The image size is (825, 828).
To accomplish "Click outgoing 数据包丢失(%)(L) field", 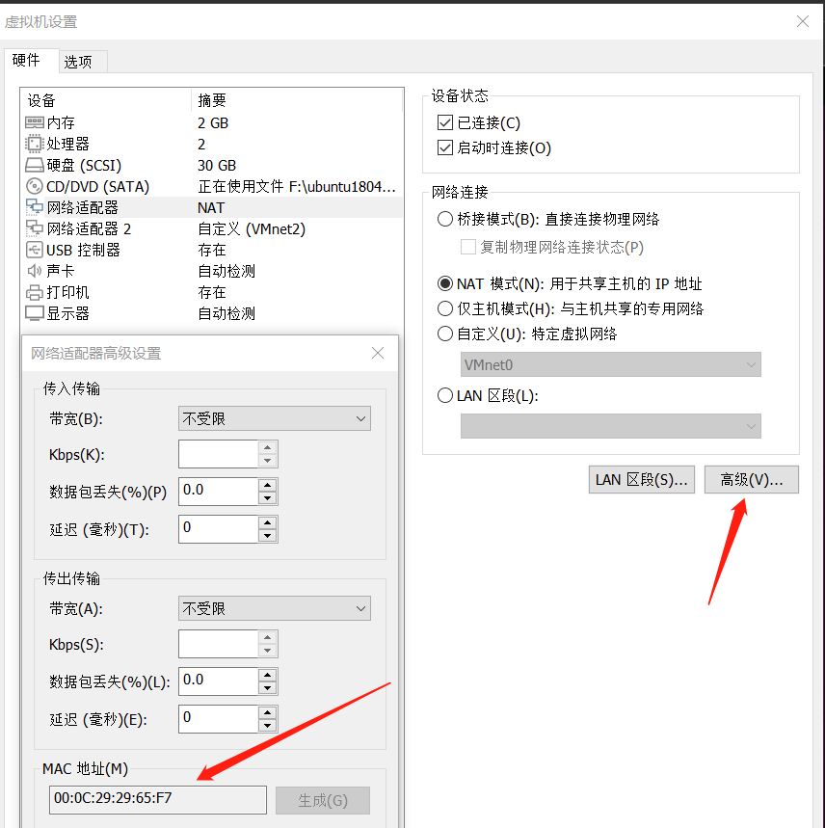I will (x=218, y=681).
